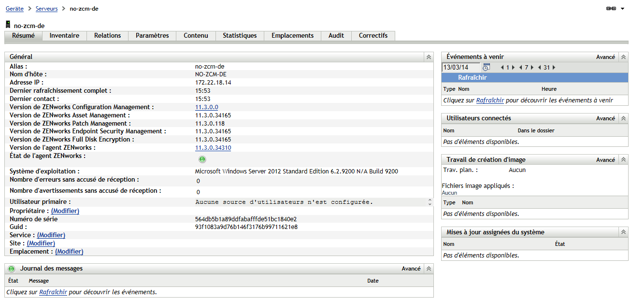Select the Résumé tab
This screenshot has width=631, height=300.
point(23,36)
